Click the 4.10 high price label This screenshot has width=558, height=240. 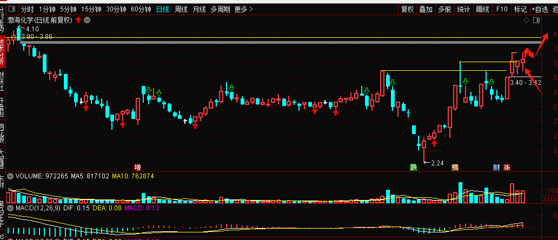pos(32,29)
